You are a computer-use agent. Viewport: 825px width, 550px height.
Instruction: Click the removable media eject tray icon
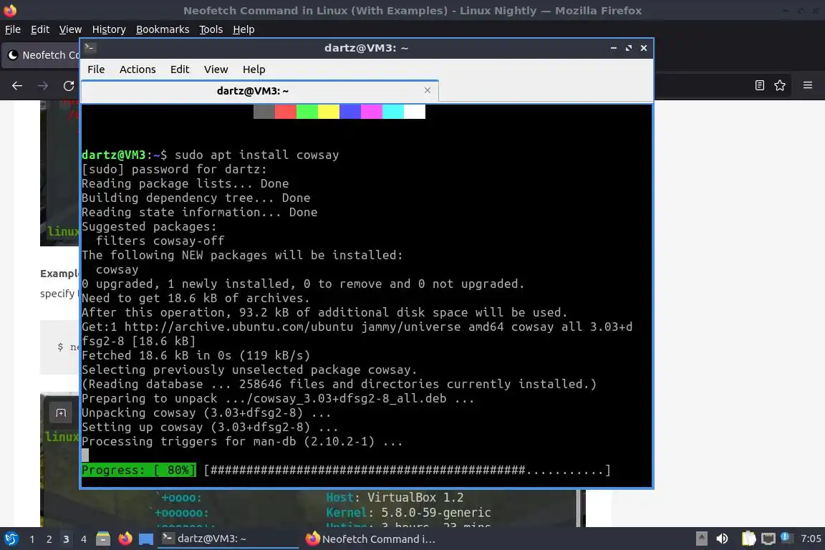coord(701,539)
